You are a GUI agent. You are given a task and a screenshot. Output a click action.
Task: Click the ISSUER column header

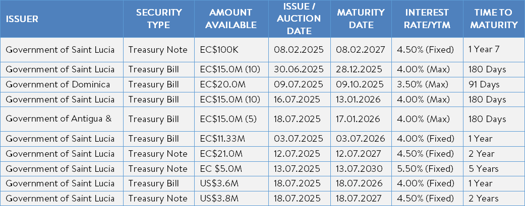(x=62, y=19)
